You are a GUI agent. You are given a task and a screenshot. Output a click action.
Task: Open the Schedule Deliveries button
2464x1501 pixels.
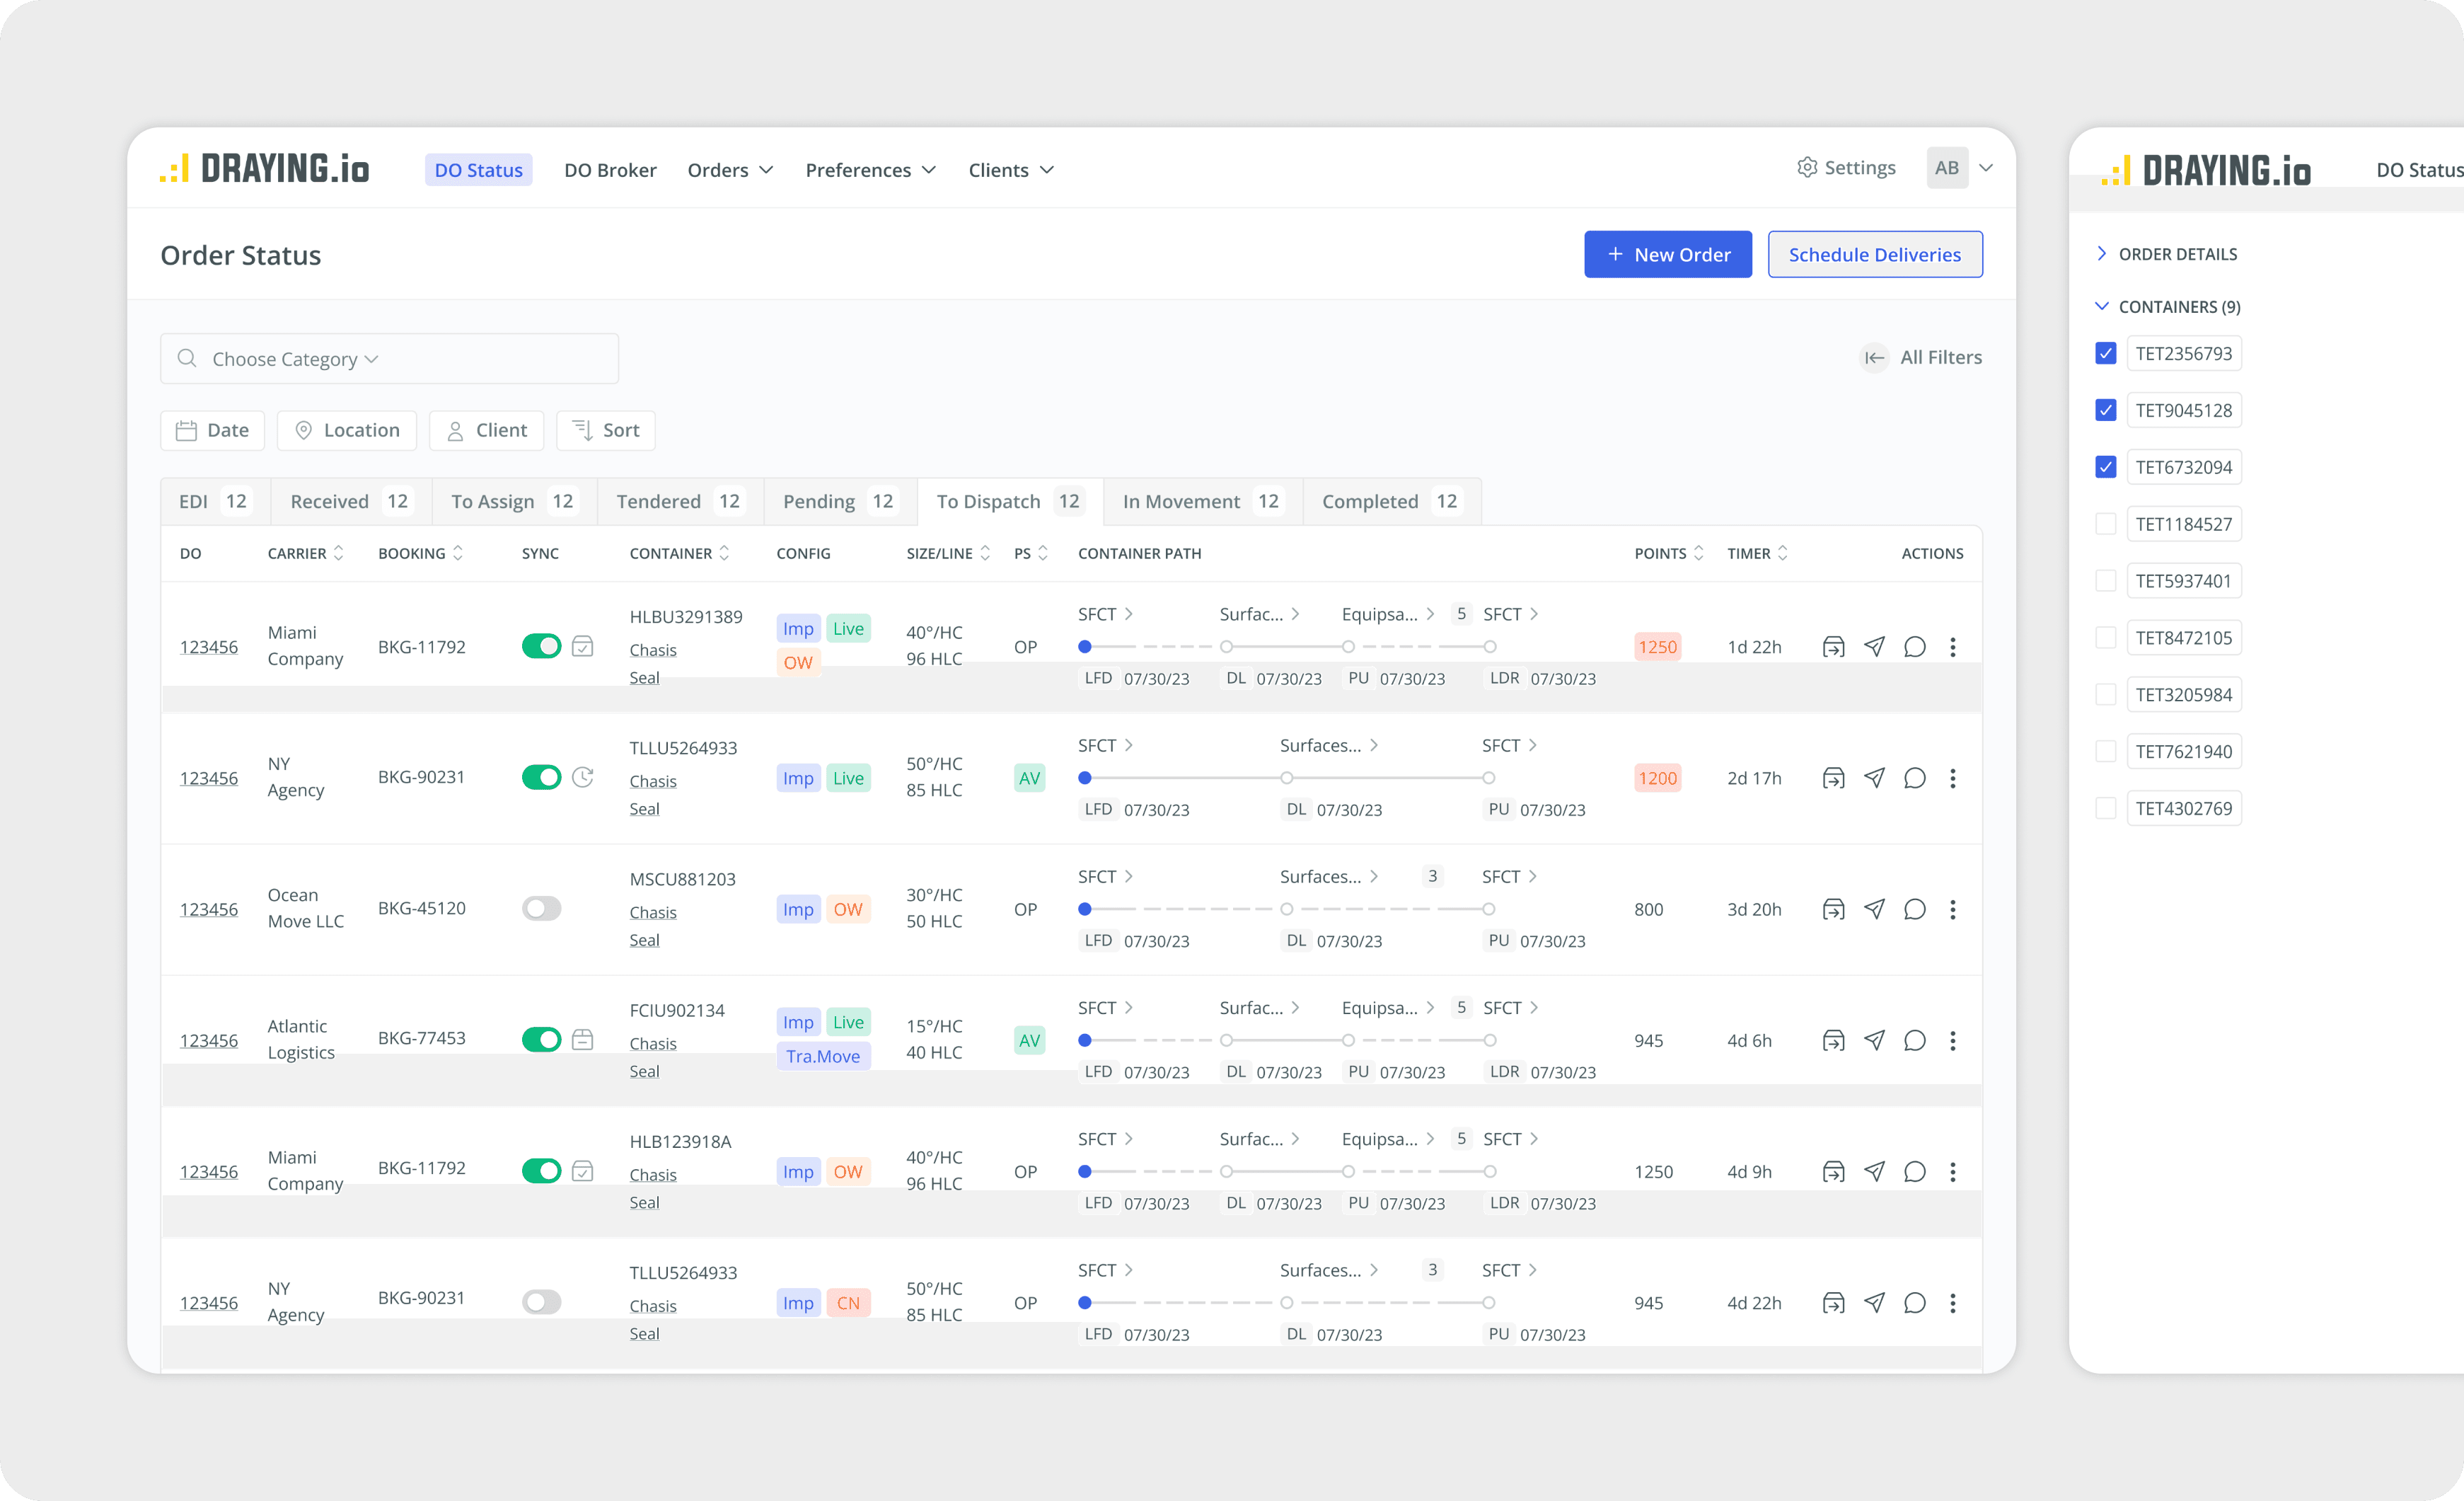1875,254
